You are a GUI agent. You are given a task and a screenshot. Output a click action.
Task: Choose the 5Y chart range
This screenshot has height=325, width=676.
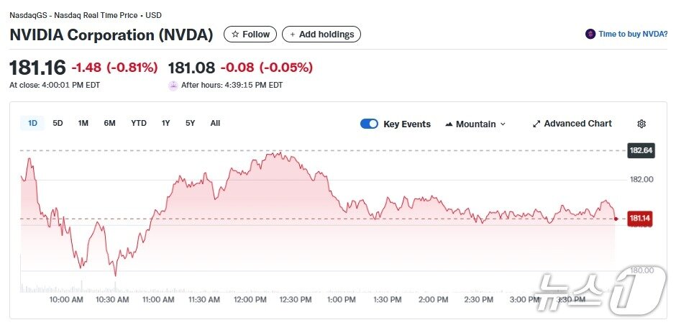click(x=190, y=123)
